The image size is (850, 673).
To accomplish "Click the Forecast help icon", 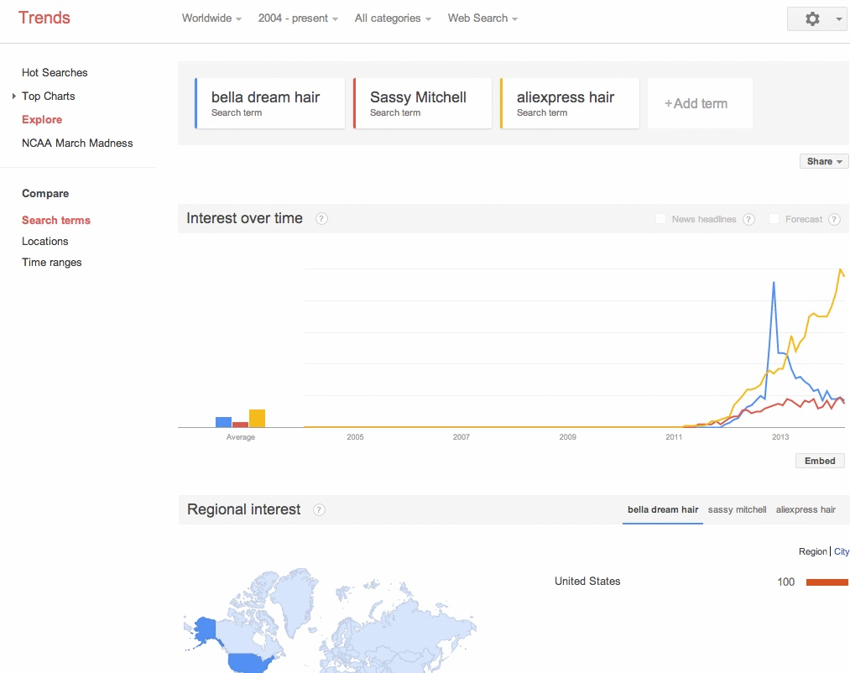I will click(x=835, y=219).
